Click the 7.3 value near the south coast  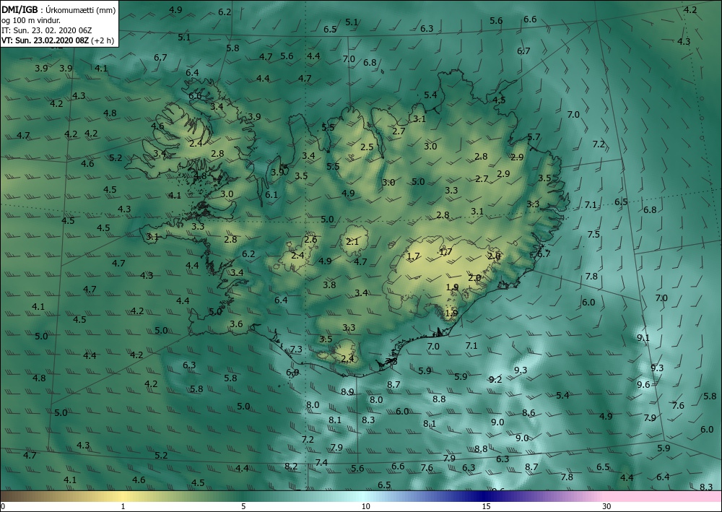[x=296, y=349]
